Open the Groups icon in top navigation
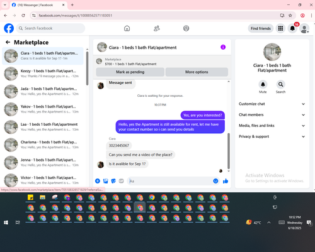Screen dimensions: 315x252 186,28
